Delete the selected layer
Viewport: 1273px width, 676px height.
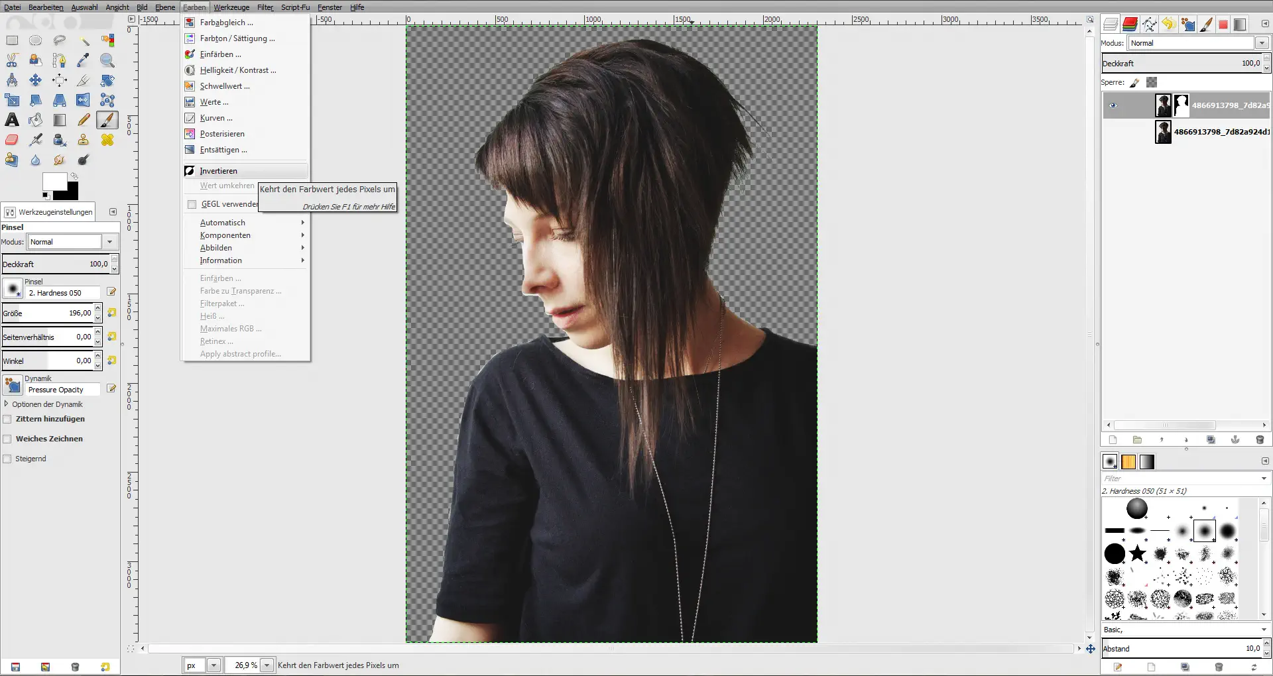(x=1260, y=440)
